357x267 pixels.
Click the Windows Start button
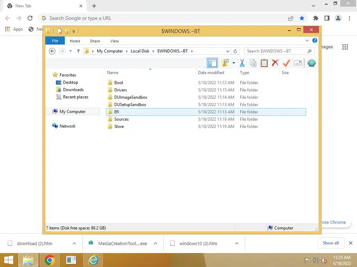[8, 260]
